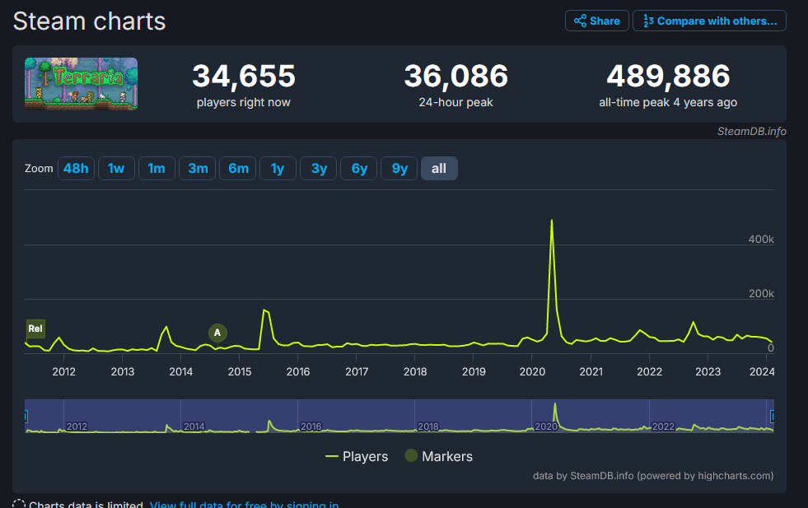Screen dimensions: 808x508
Task: Set zoom to 3y
Action: coord(319,169)
